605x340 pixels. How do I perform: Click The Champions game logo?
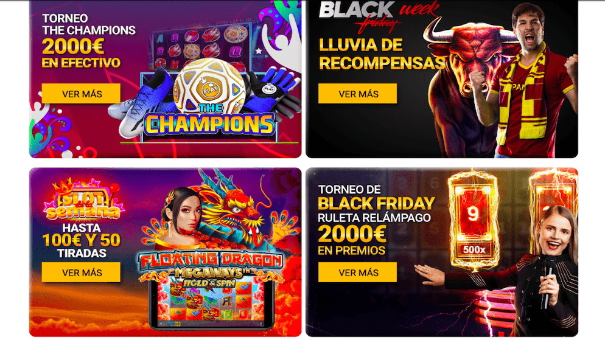pos(209,120)
